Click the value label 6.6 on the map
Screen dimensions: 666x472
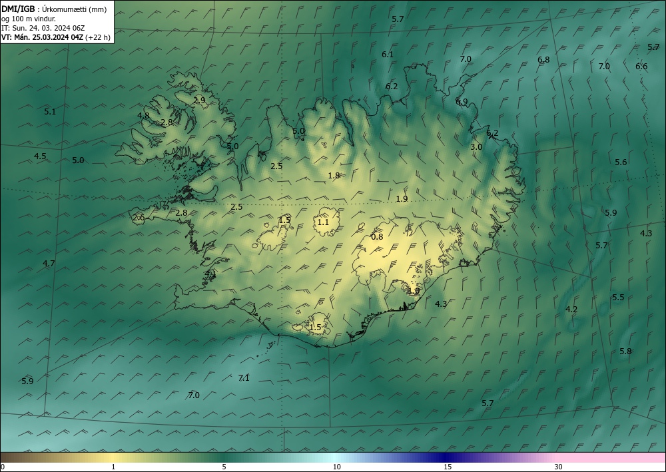[641, 66]
